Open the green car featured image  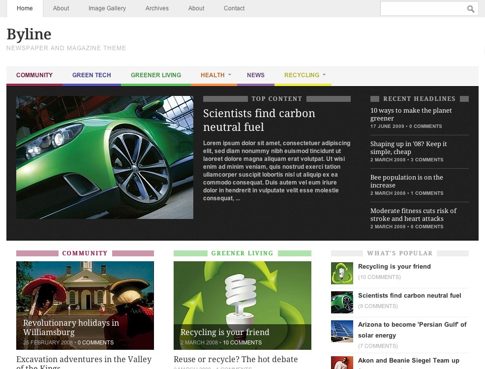(105, 157)
